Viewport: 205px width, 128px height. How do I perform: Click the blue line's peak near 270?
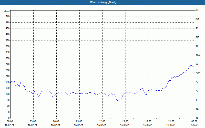[x=191, y=65]
